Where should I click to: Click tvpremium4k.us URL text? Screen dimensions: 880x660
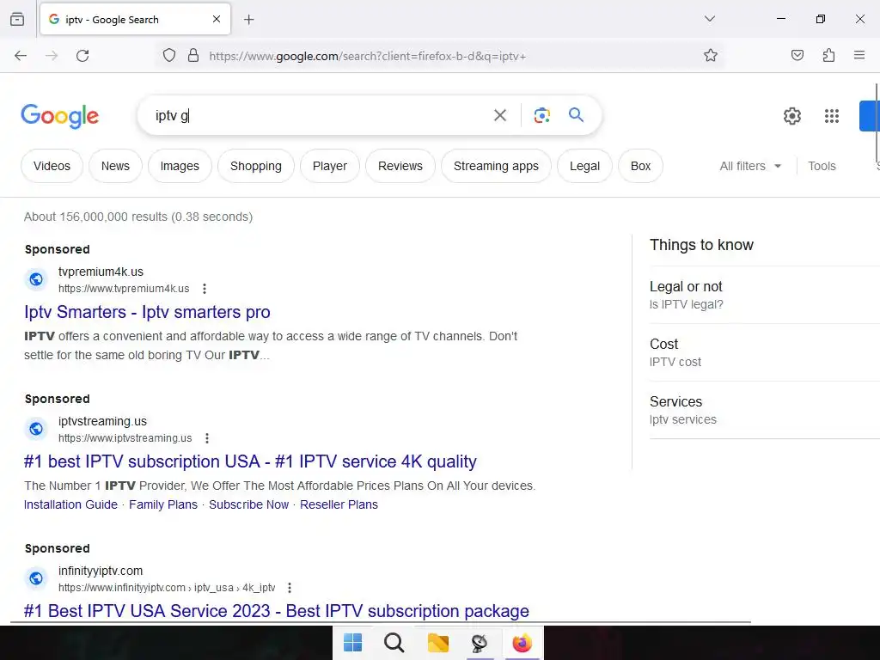pyautogui.click(x=124, y=289)
